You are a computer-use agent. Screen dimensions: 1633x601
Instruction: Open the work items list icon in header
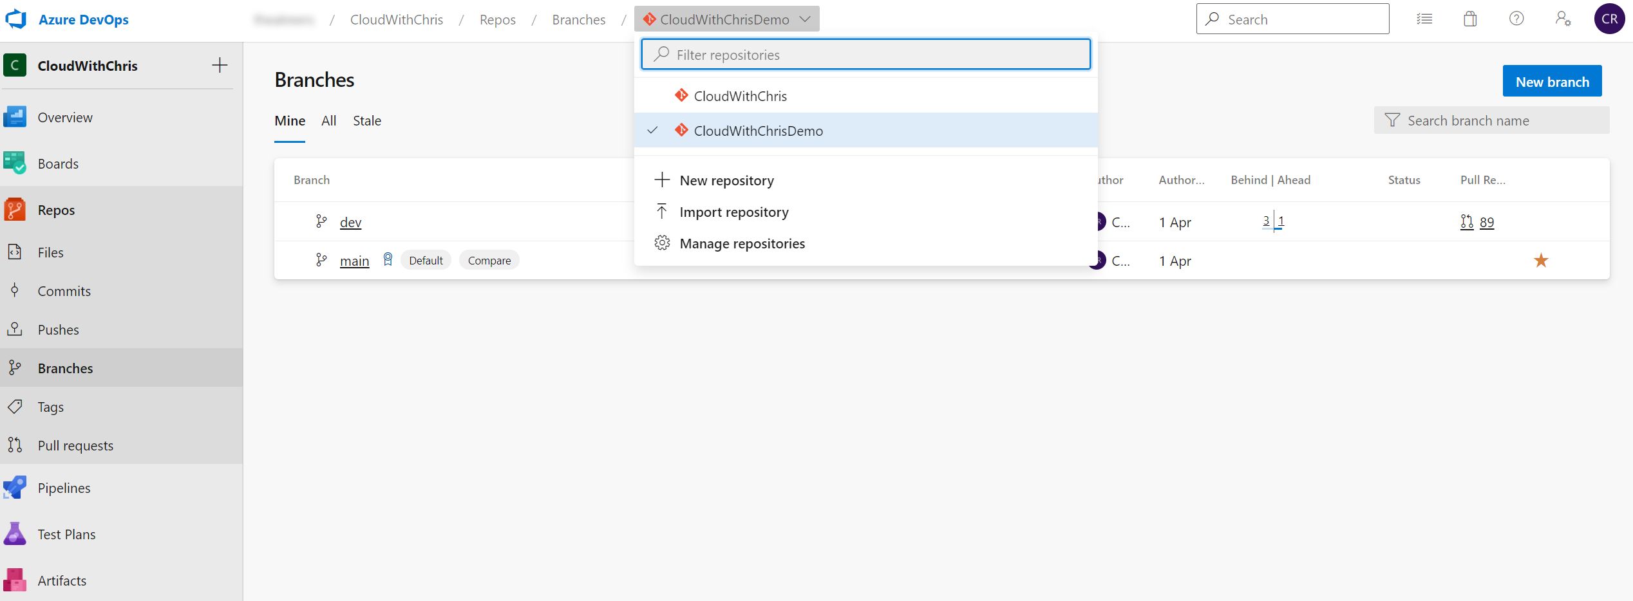coord(1424,19)
